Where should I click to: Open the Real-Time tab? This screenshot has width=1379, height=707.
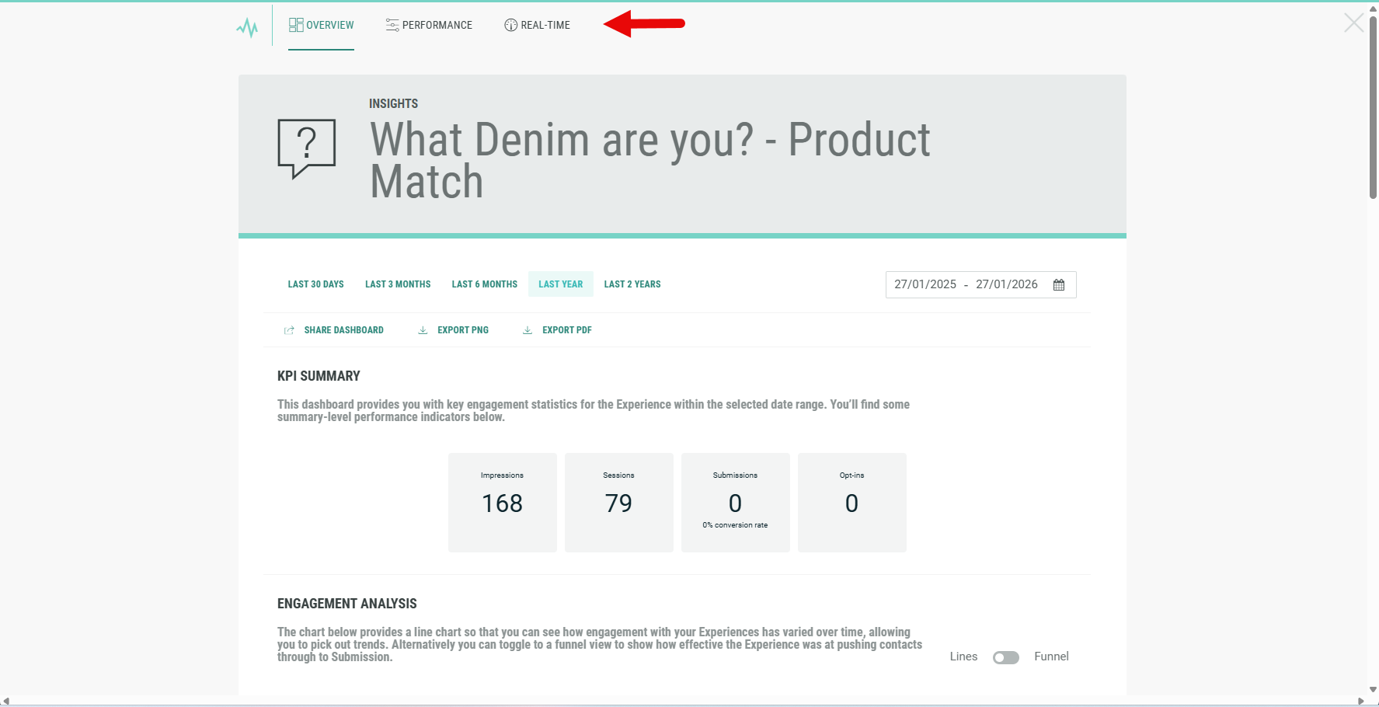tap(545, 25)
